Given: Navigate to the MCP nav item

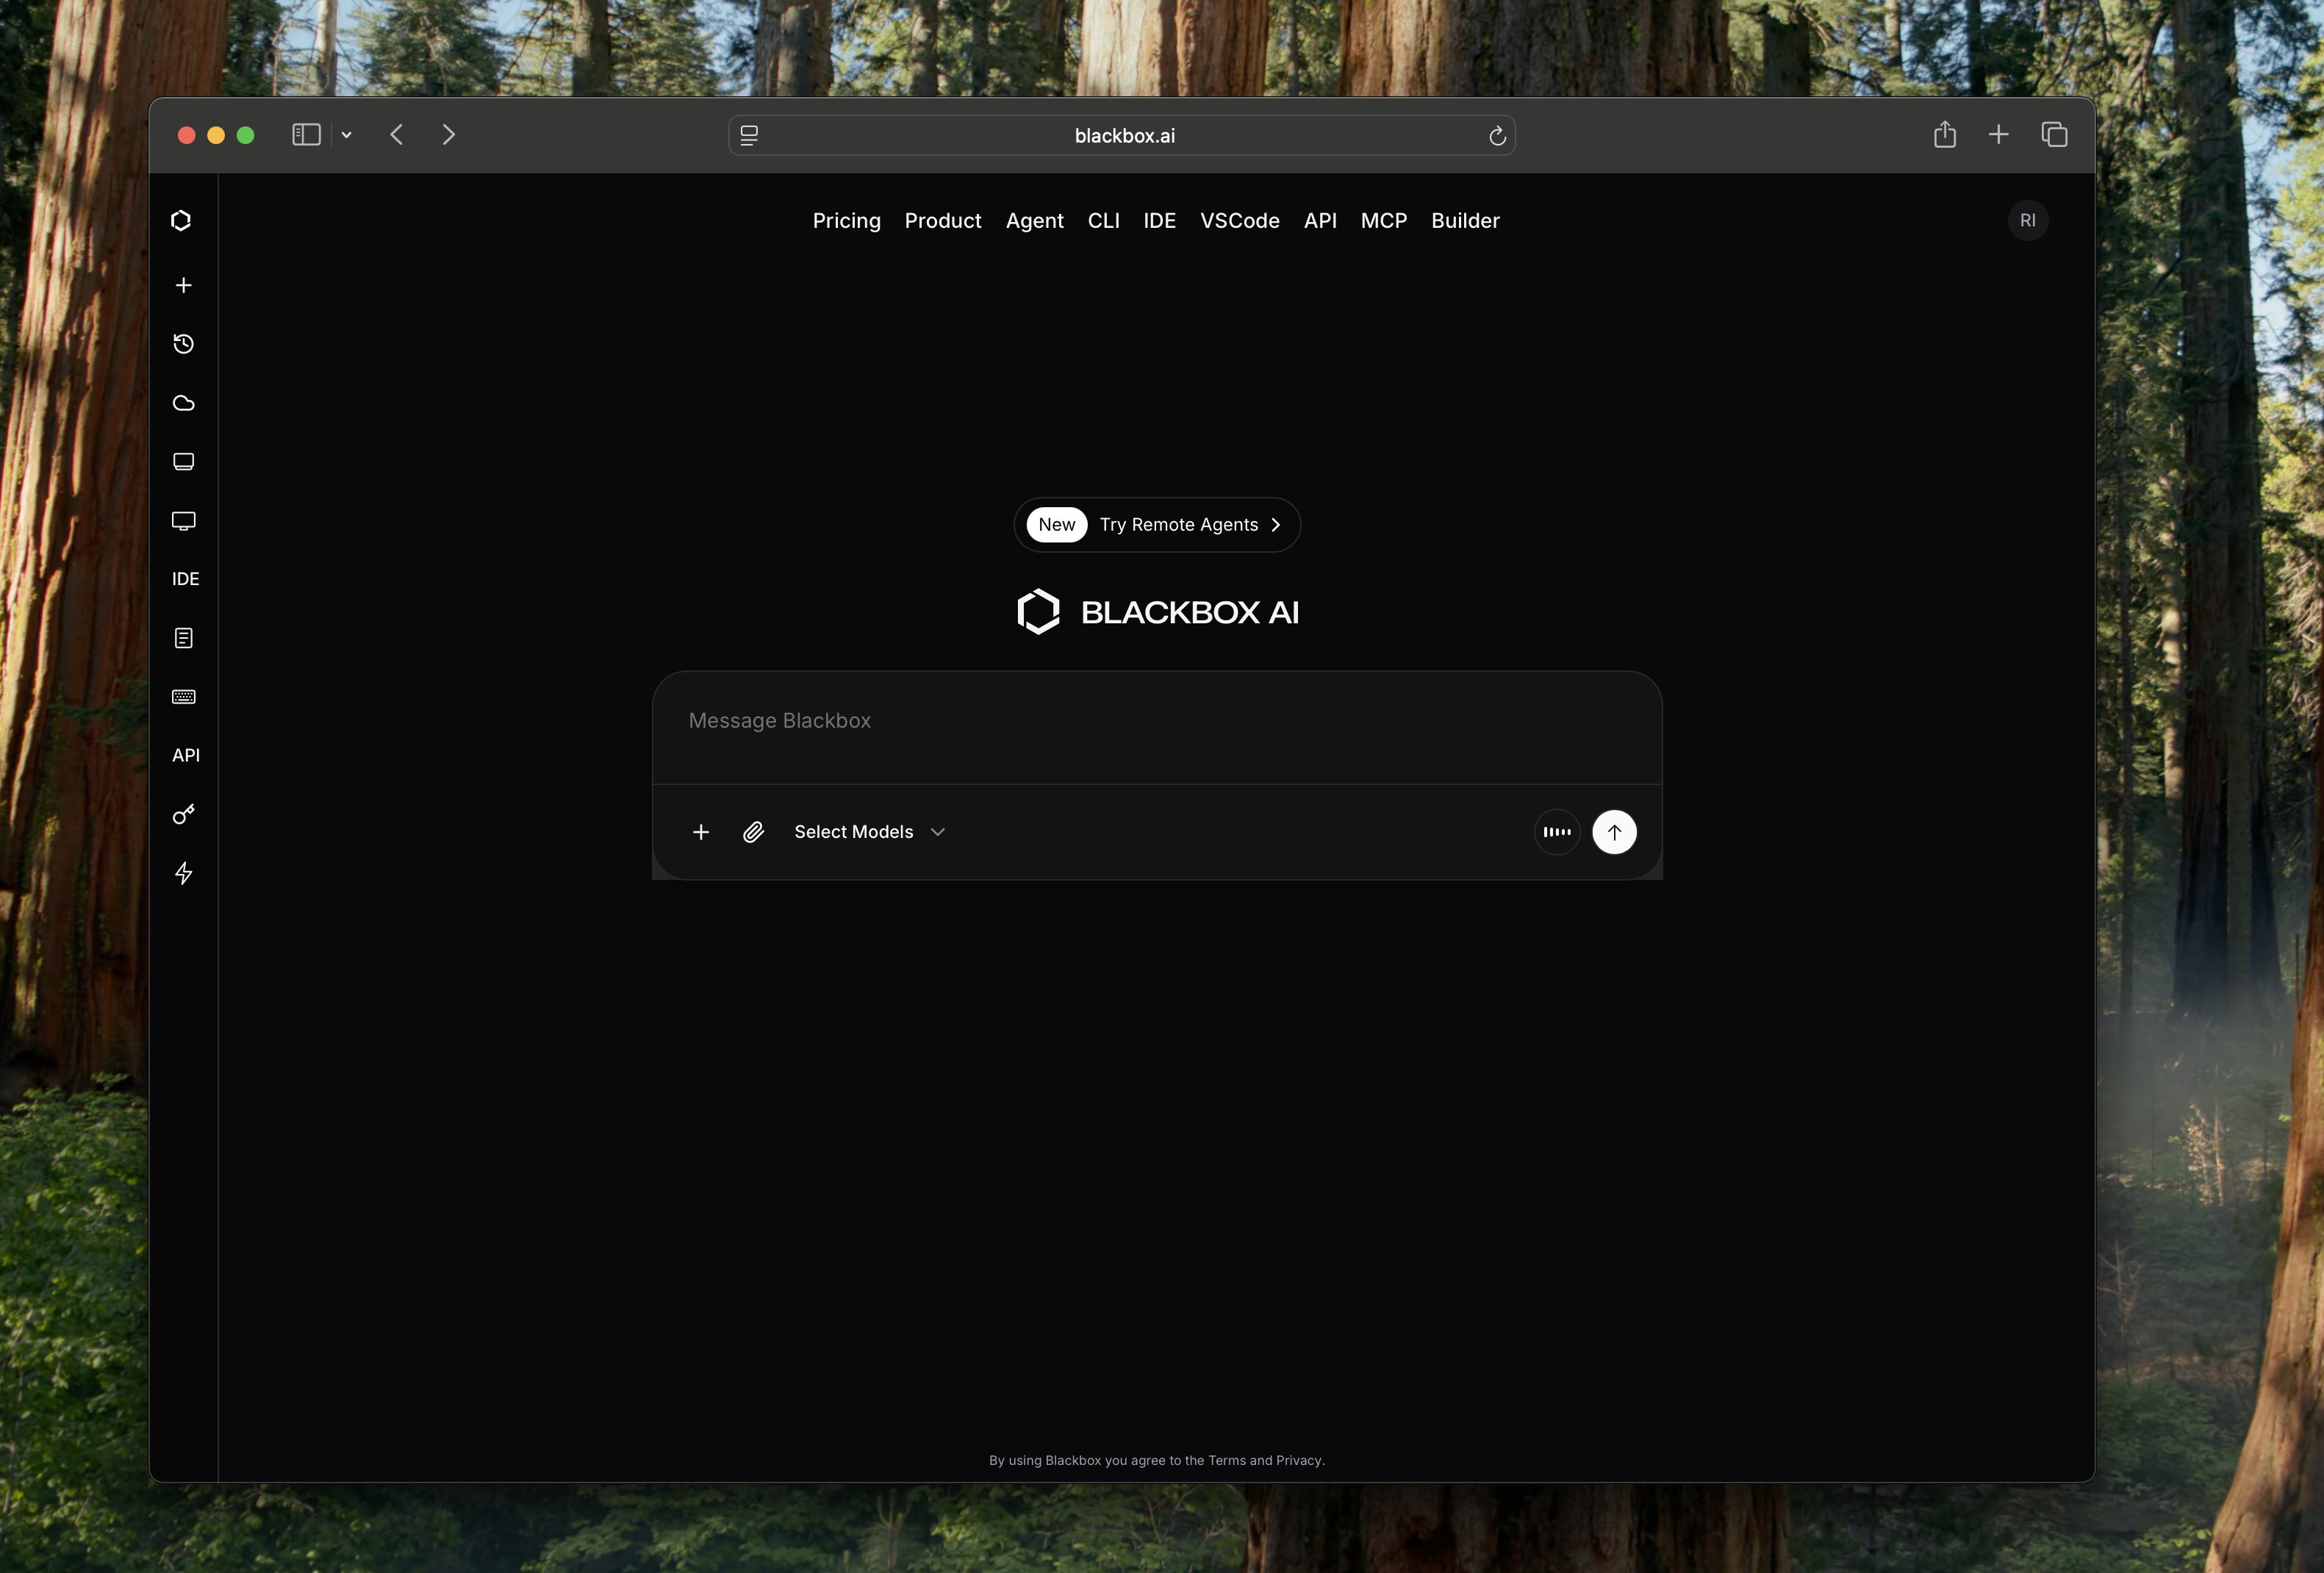Looking at the screenshot, I should point(1384,221).
